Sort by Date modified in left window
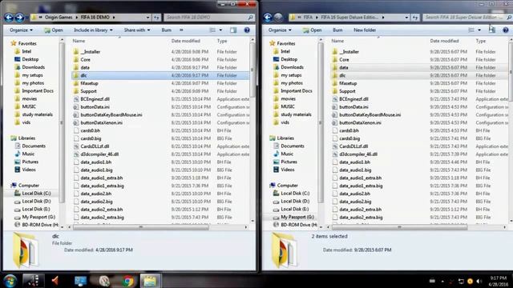 tap(185, 41)
